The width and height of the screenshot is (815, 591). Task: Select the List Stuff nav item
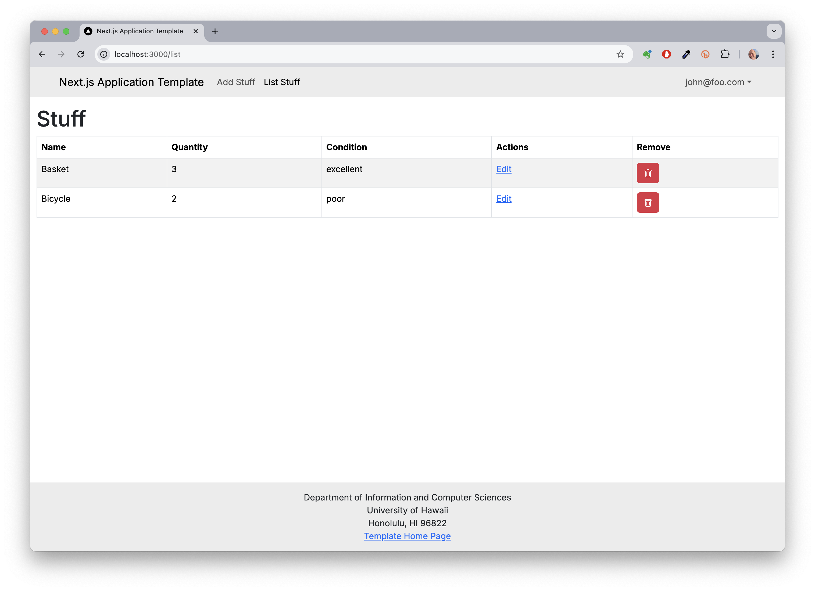pyautogui.click(x=281, y=82)
